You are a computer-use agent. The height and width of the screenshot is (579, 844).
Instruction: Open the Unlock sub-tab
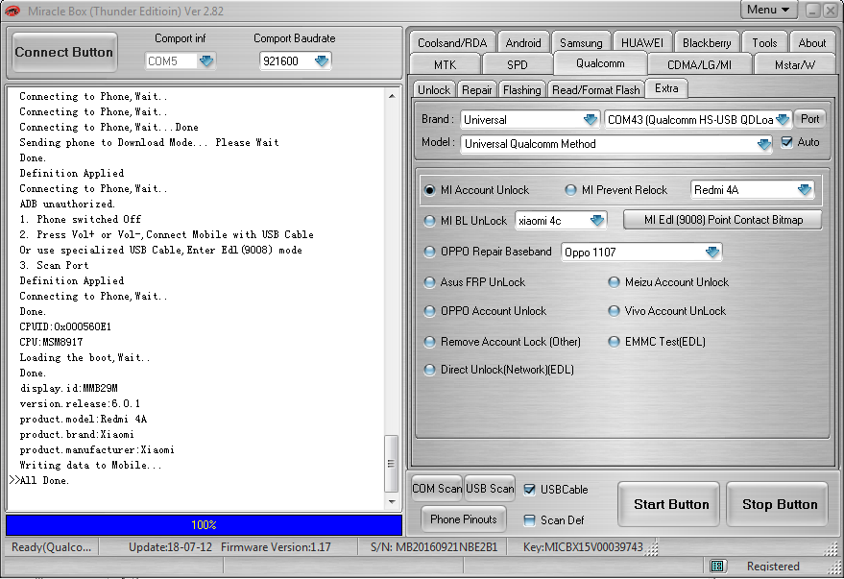(x=434, y=90)
